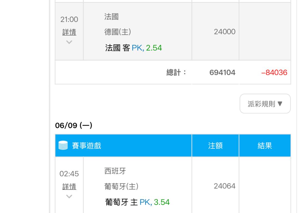Open 詳情 link for 02:45 match
300x213 pixels.
tap(69, 186)
